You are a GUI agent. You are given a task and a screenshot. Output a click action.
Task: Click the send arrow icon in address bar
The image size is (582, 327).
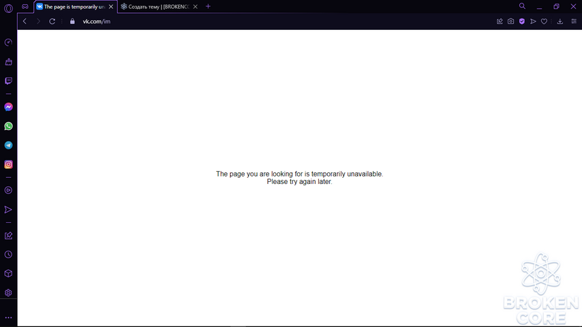point(533,21)
